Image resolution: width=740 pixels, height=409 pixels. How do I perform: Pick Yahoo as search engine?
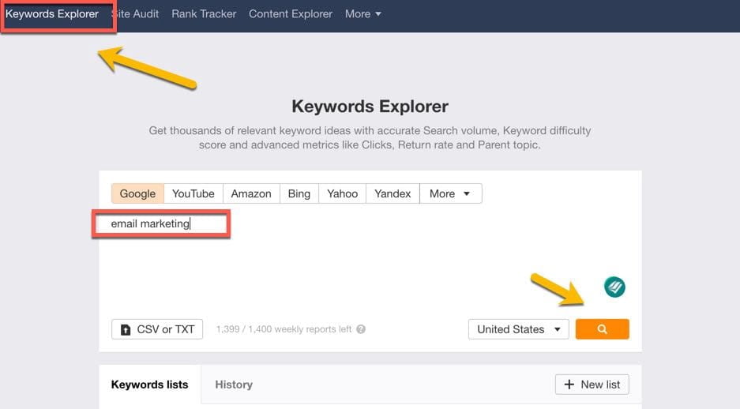pyautogui.click(x=342, y=193)
